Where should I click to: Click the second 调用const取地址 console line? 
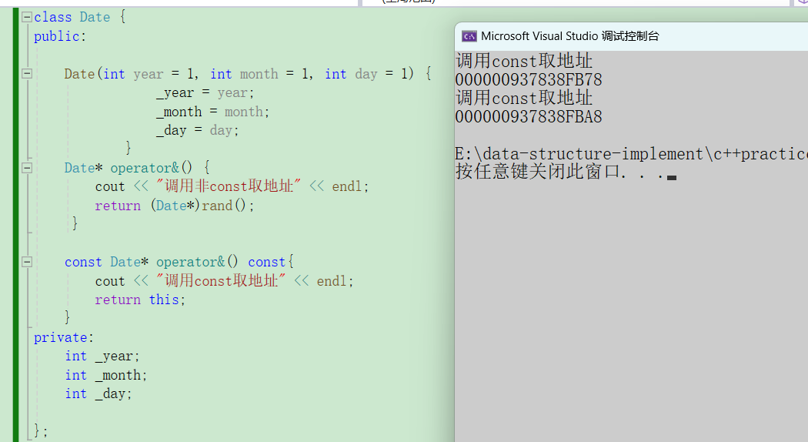(524, 98)
